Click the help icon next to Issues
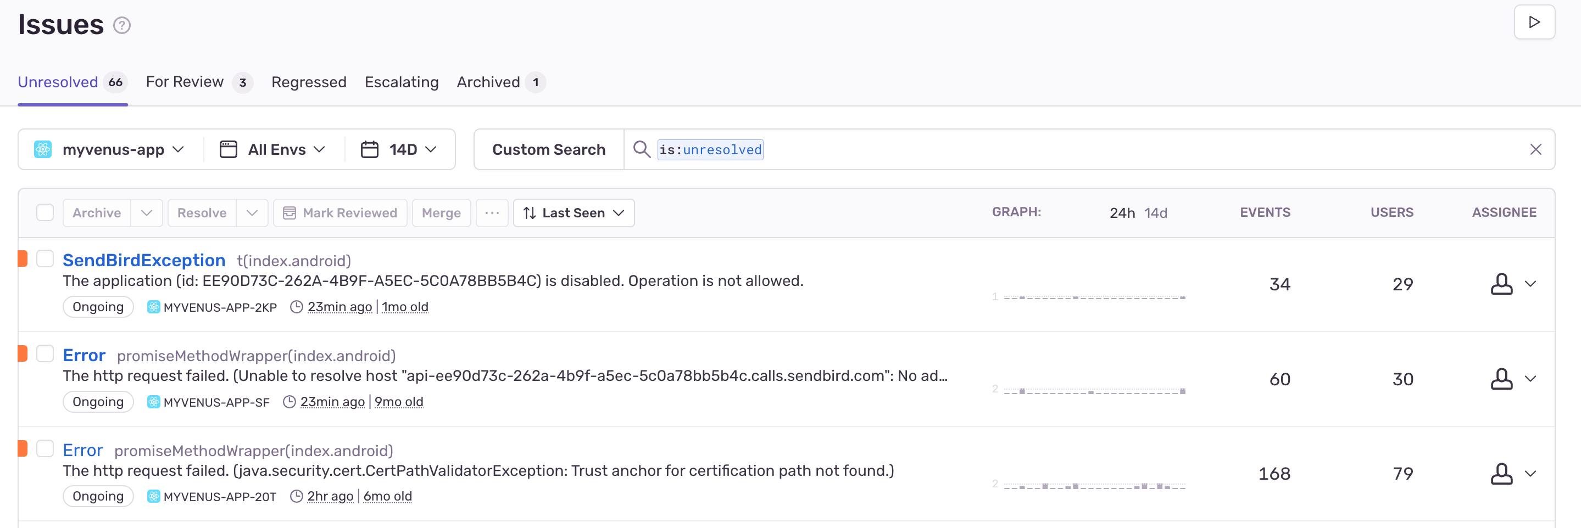Screen dimensions: 1581x528 pyautogui.click(x=122, y=25)
